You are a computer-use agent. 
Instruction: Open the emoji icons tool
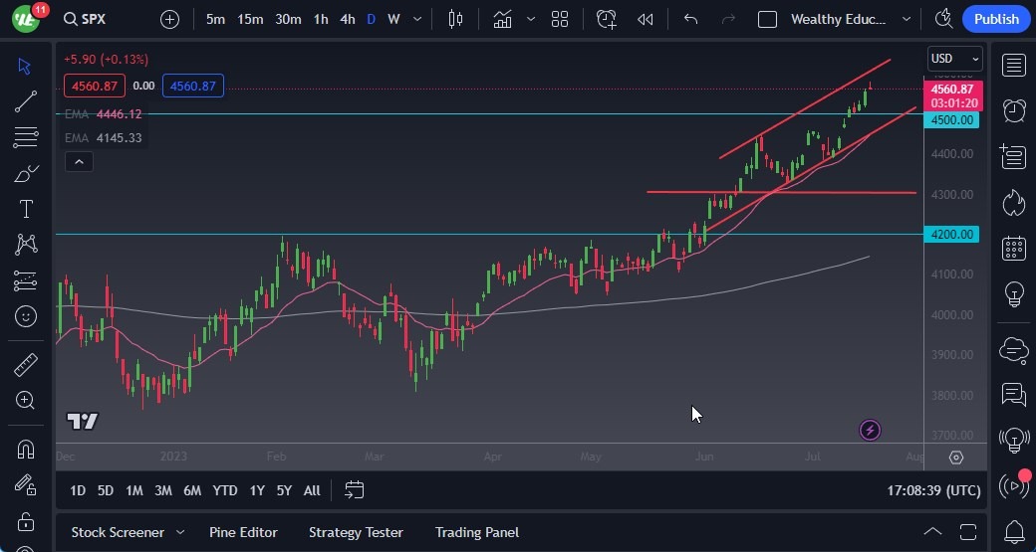[x=26, y=316]
